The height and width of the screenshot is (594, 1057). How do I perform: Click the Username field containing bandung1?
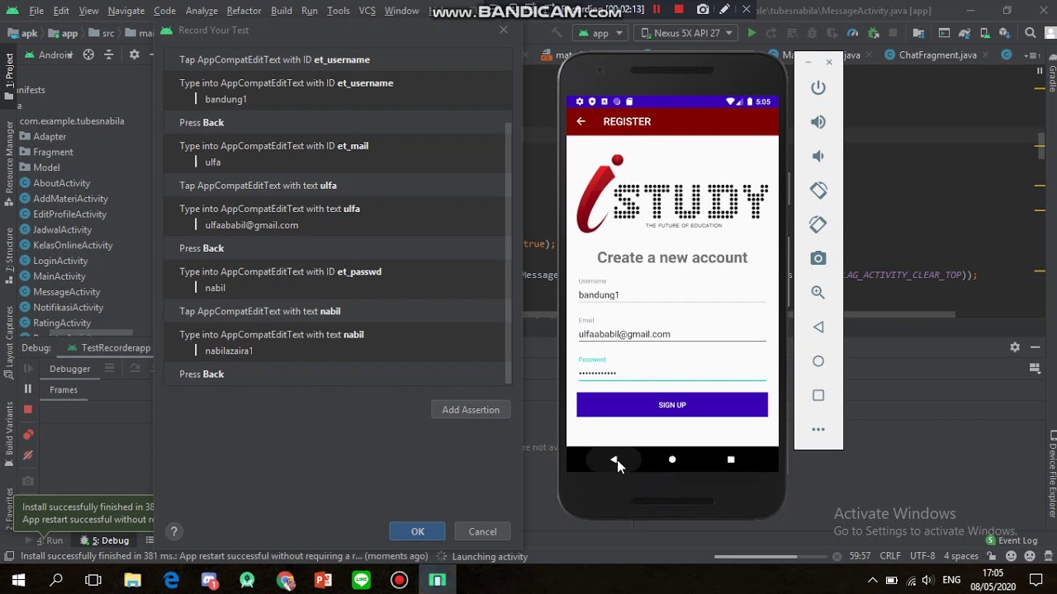pyautogui.click(x=672, y=295)
